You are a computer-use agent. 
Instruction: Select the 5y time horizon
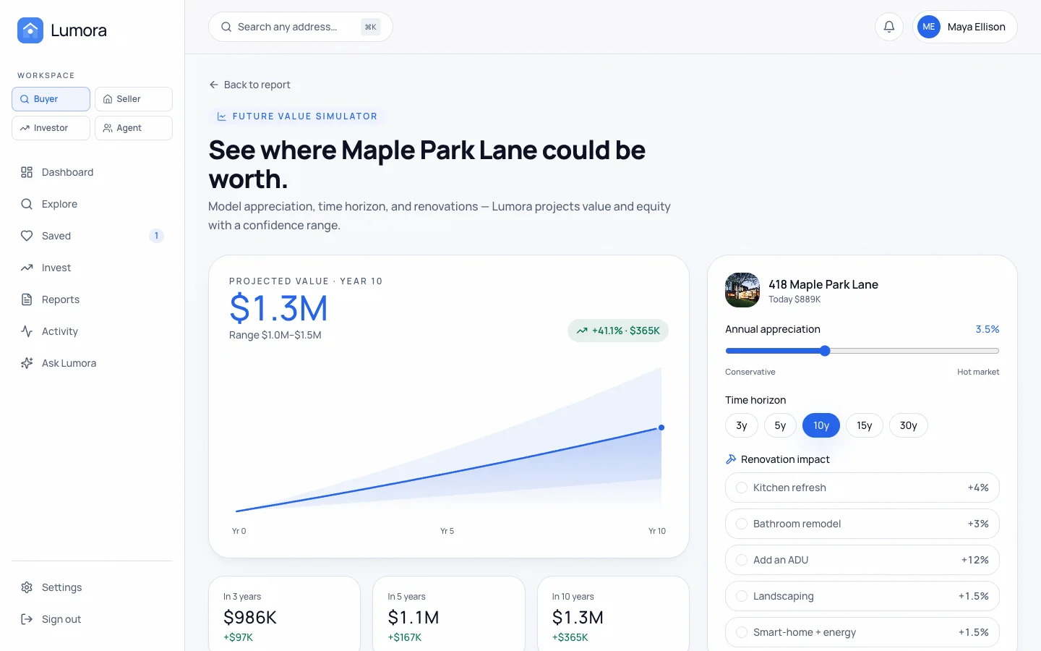click(780, 425)
